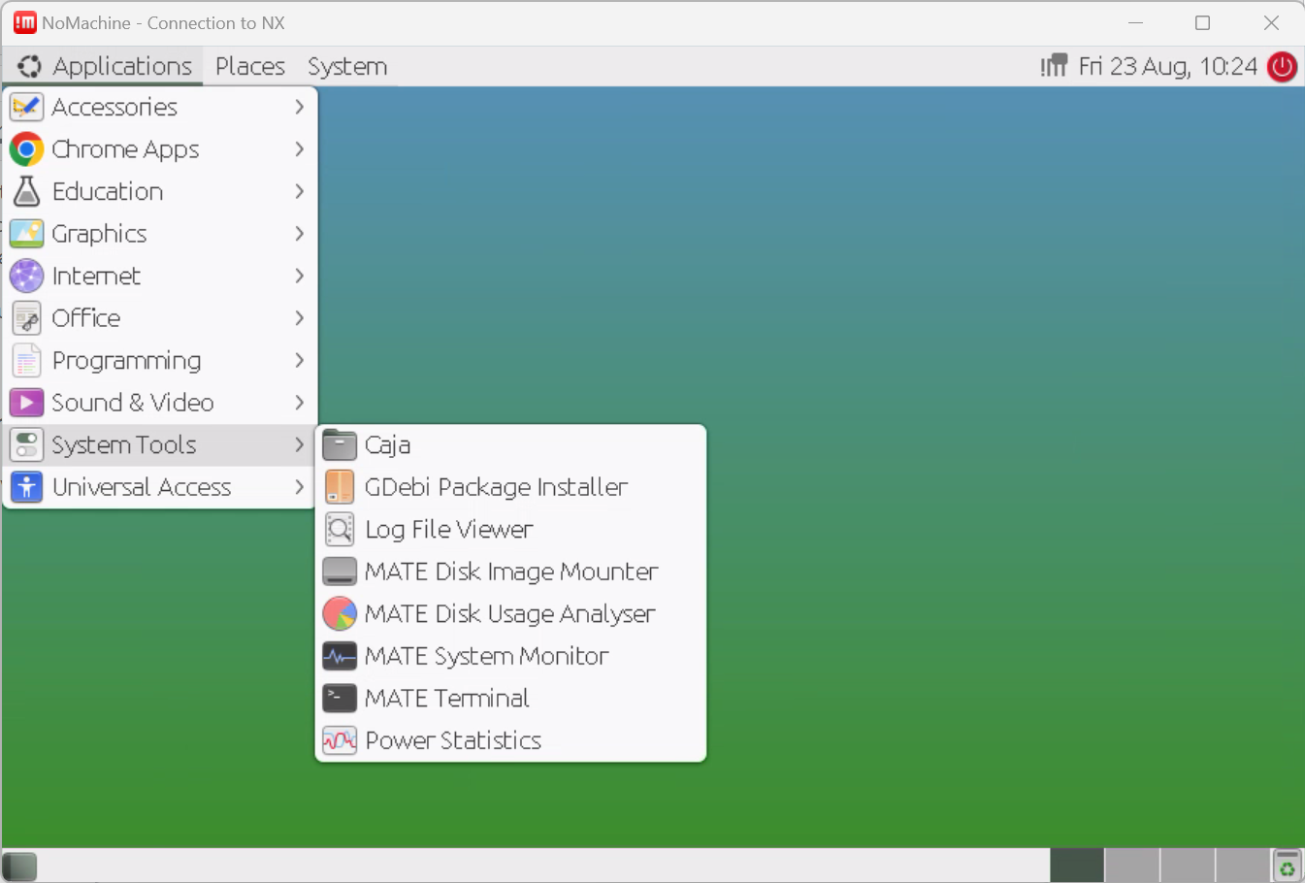The image size is (1305, 883).
Task: Click the Caja file manager icon
Action: click(340, 445)
